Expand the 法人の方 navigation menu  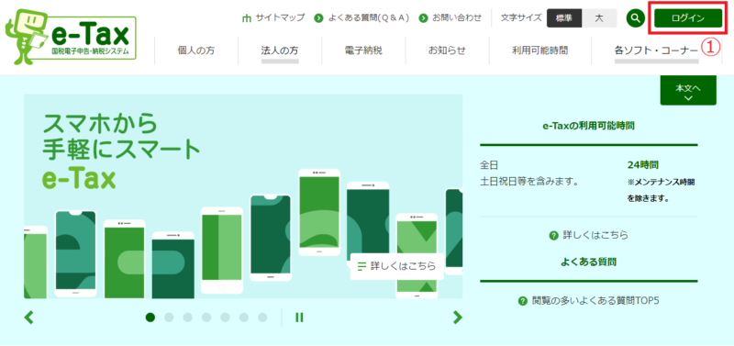pyautogui.click(x=280, y=51)
